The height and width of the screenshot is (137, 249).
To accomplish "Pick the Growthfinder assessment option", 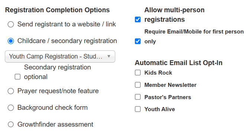I will pyautogui.click(x=11, y=124).
